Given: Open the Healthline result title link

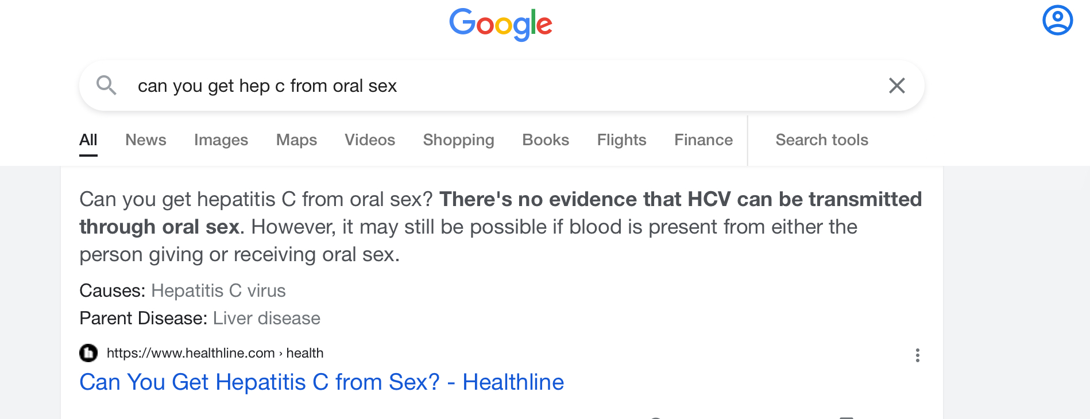Looking at the screenshot, I should coord(322,382).
